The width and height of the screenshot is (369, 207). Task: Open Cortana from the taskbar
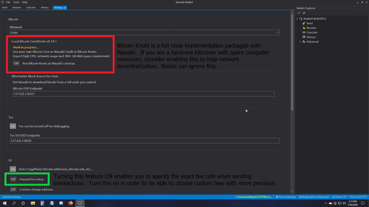click(x=23, y=203)
